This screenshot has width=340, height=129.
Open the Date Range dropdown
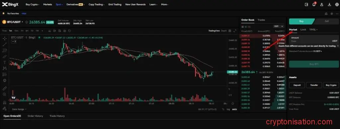tap(19, 109)
